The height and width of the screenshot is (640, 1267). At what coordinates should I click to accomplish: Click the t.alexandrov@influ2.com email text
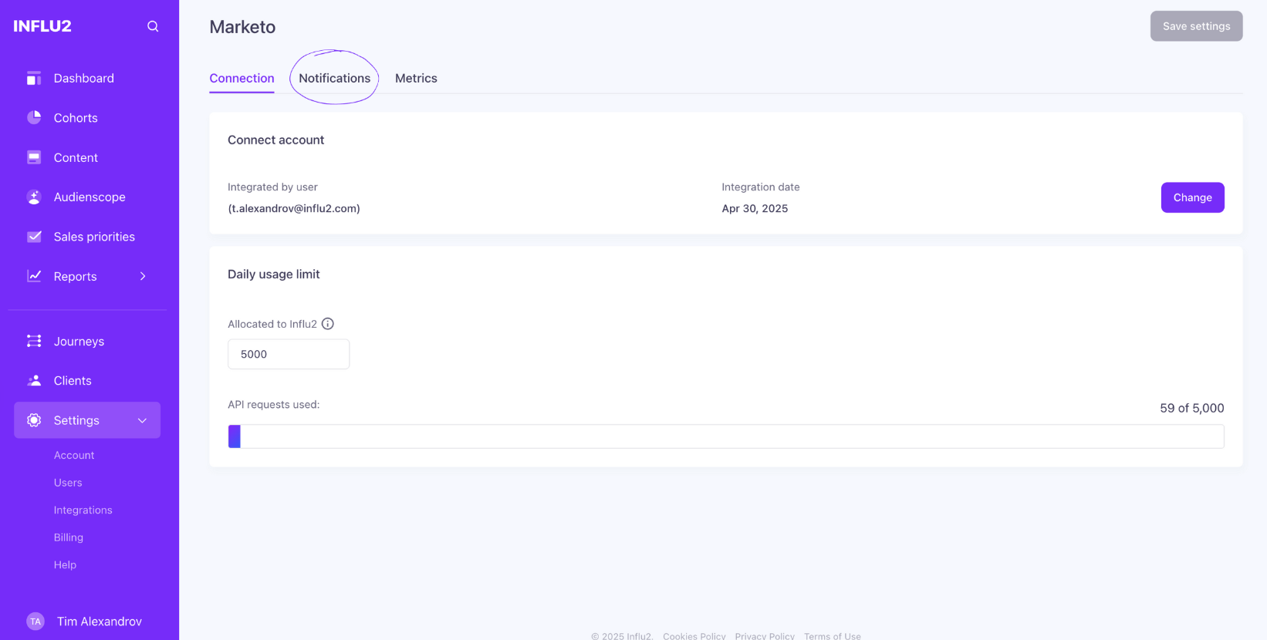point(294,208)
